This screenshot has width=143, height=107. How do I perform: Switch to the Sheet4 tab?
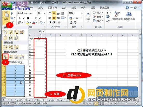pyautogui.click(x=50, y=100)
